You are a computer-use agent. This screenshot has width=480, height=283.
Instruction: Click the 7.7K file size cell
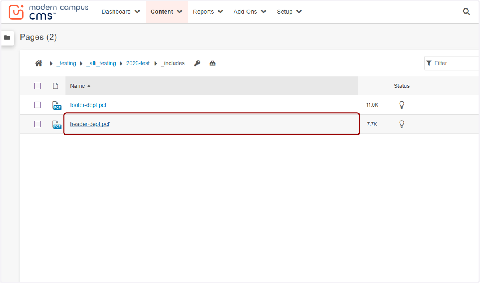click(372, 124)
